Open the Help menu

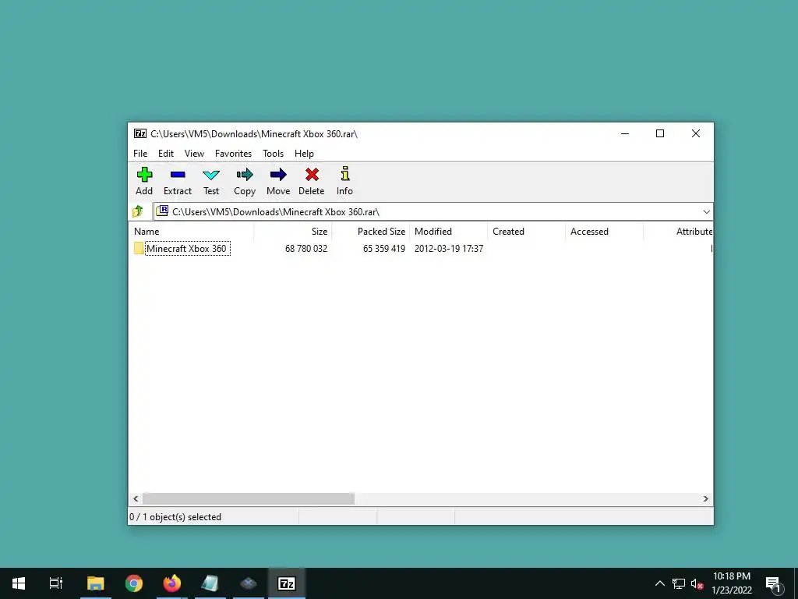(x=304, y=154)
